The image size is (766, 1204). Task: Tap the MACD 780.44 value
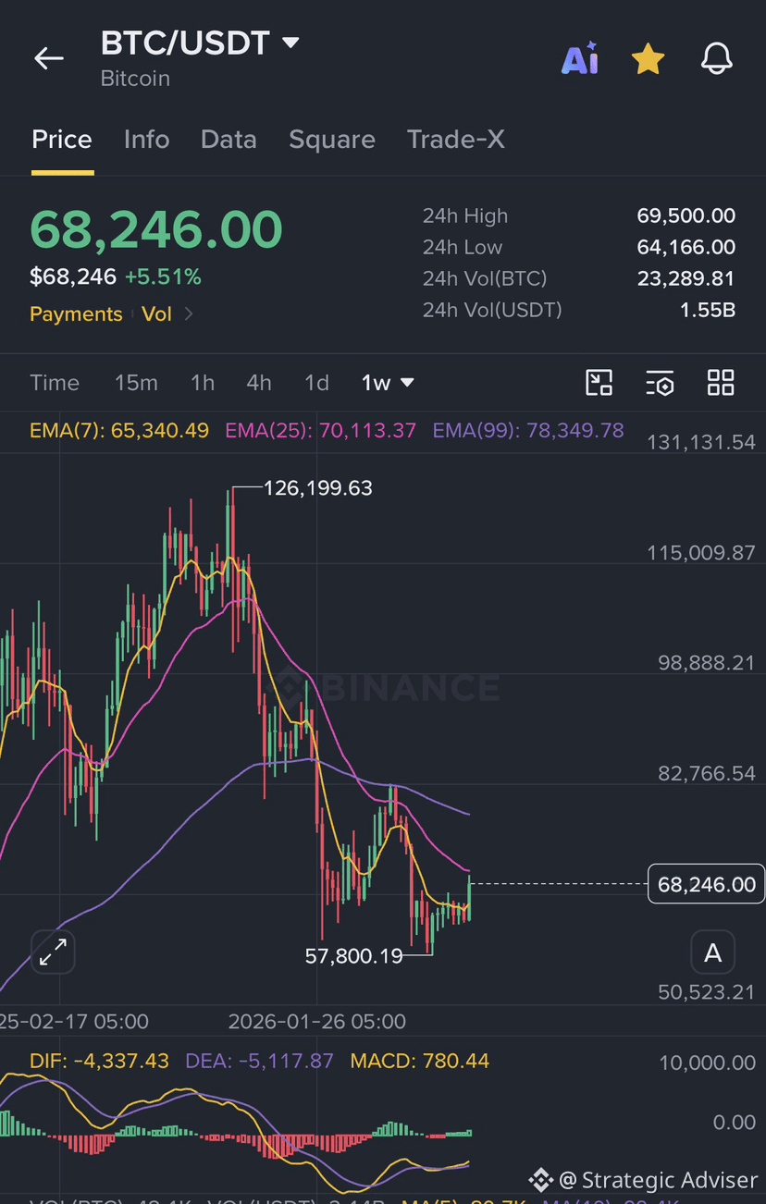[420, 1061]
